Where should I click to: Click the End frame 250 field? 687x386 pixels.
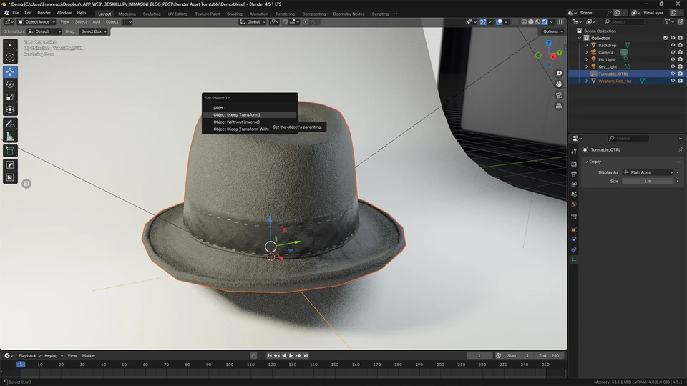tap(550, 356)
